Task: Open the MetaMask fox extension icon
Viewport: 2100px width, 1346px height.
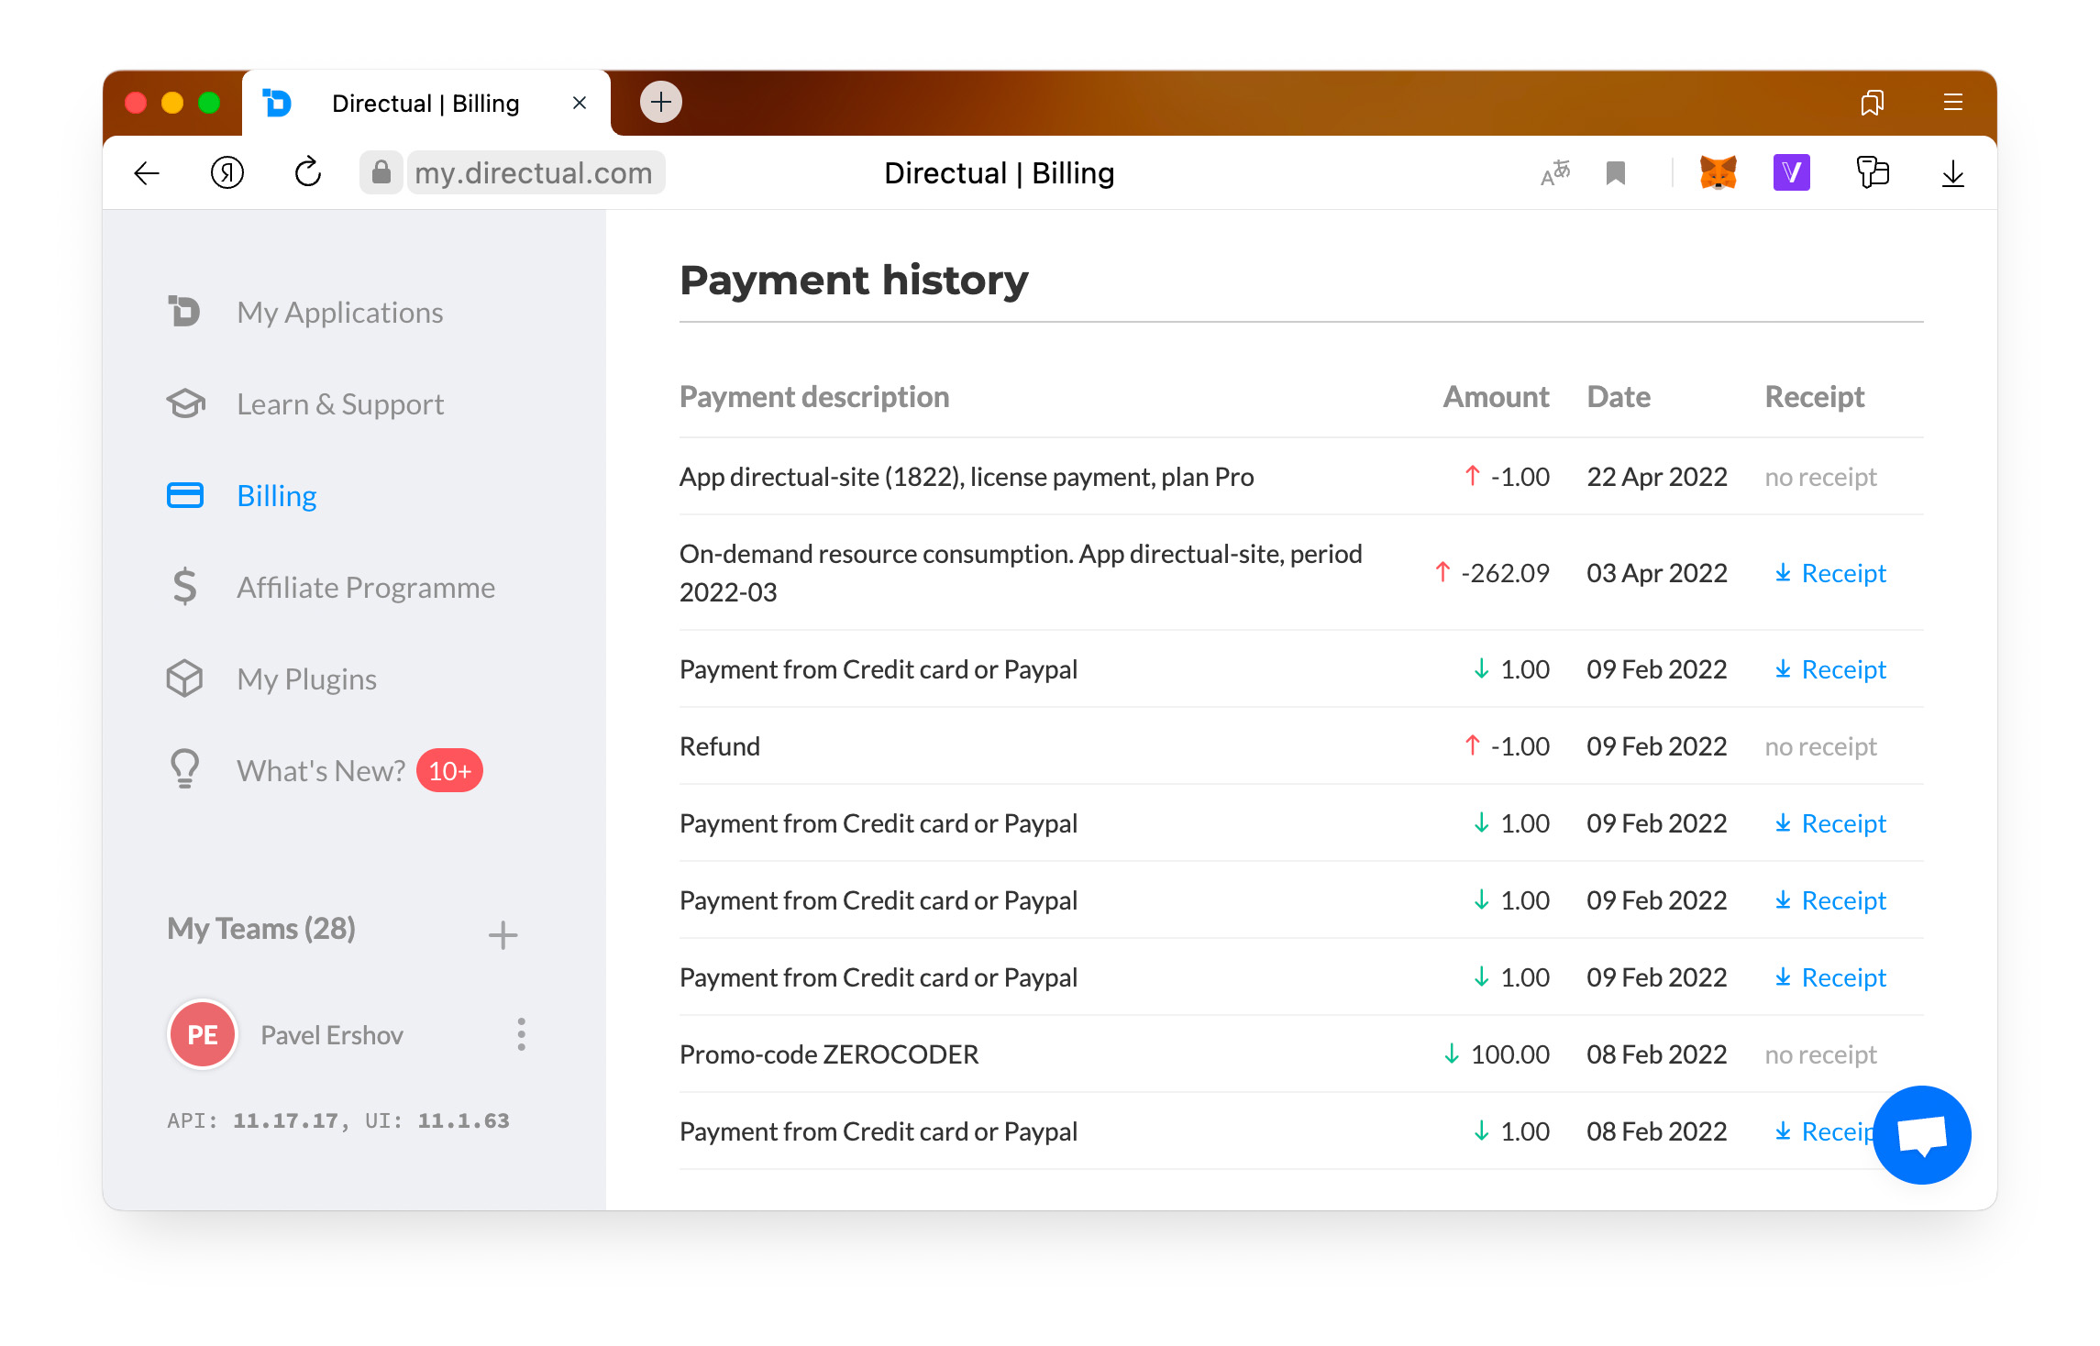Action: (x=1718, y=172)
